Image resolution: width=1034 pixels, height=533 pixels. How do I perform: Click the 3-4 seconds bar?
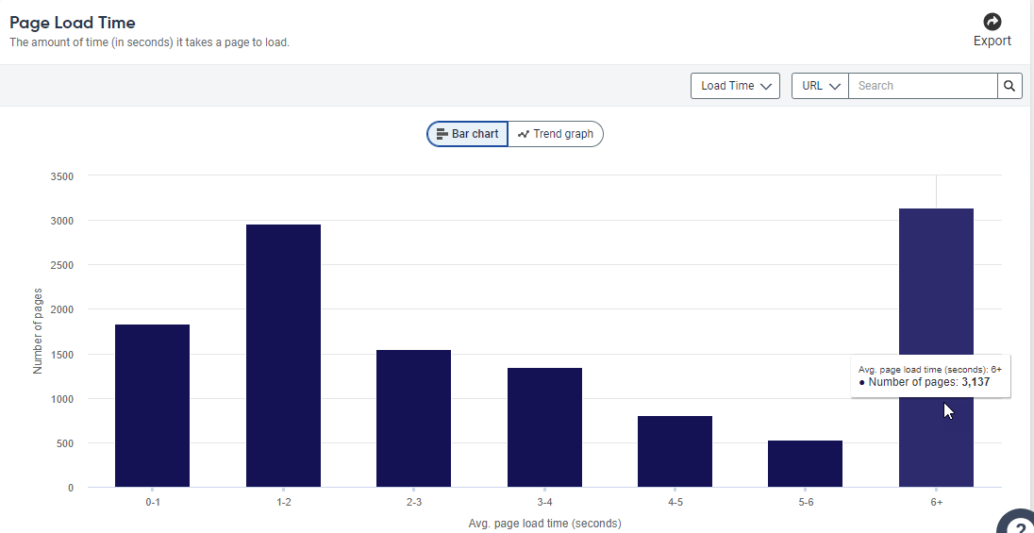[x=544, y=427]
